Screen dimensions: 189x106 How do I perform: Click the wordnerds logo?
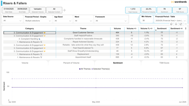pos(179,2)
